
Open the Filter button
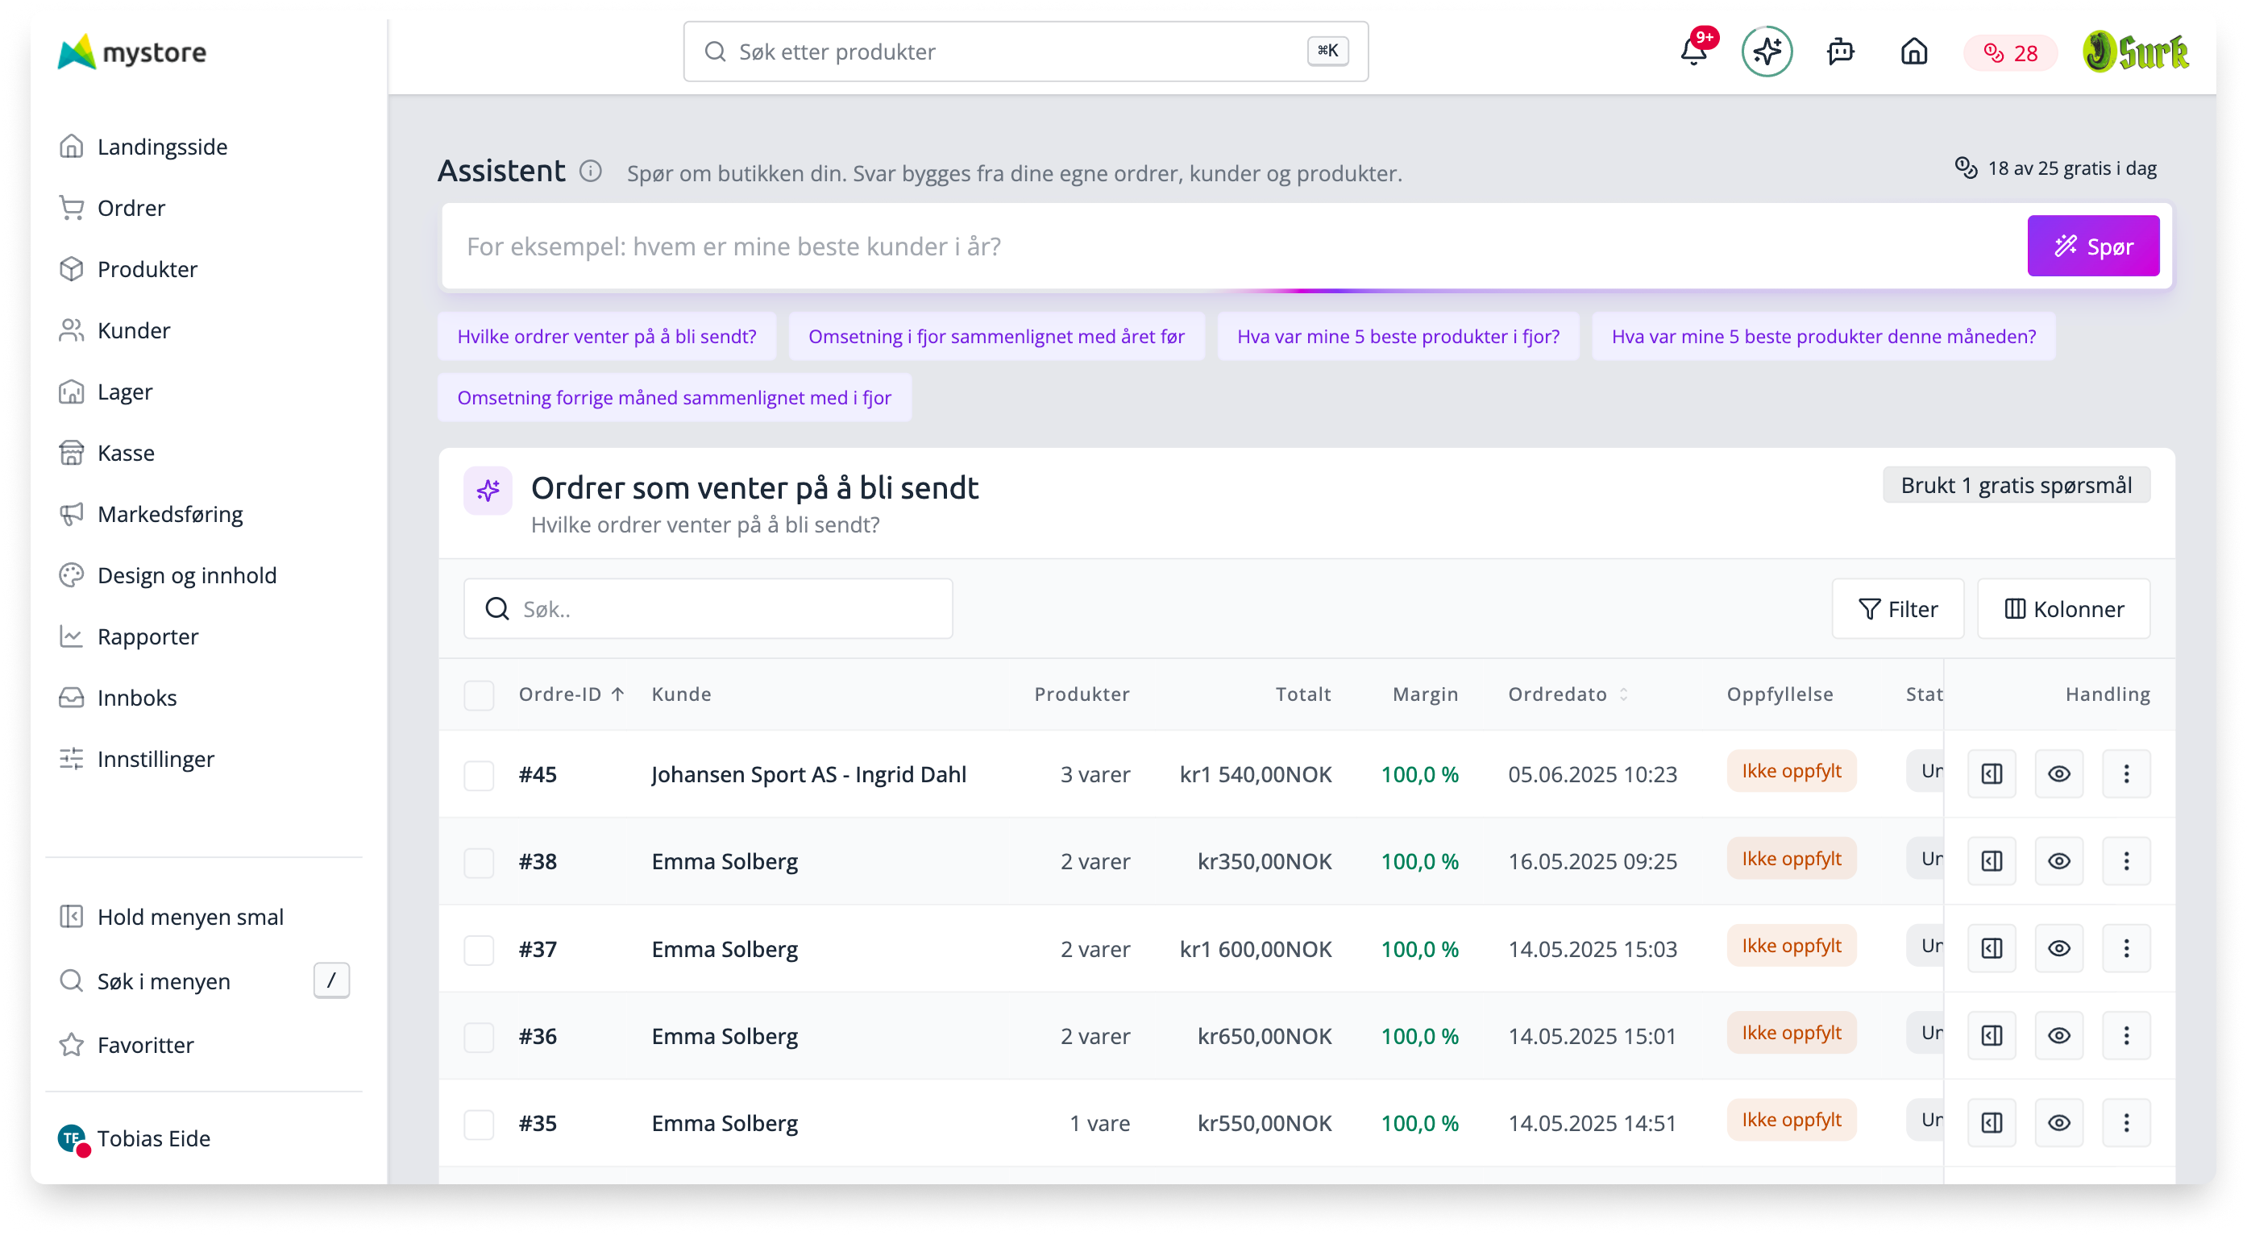[1897, 609]
